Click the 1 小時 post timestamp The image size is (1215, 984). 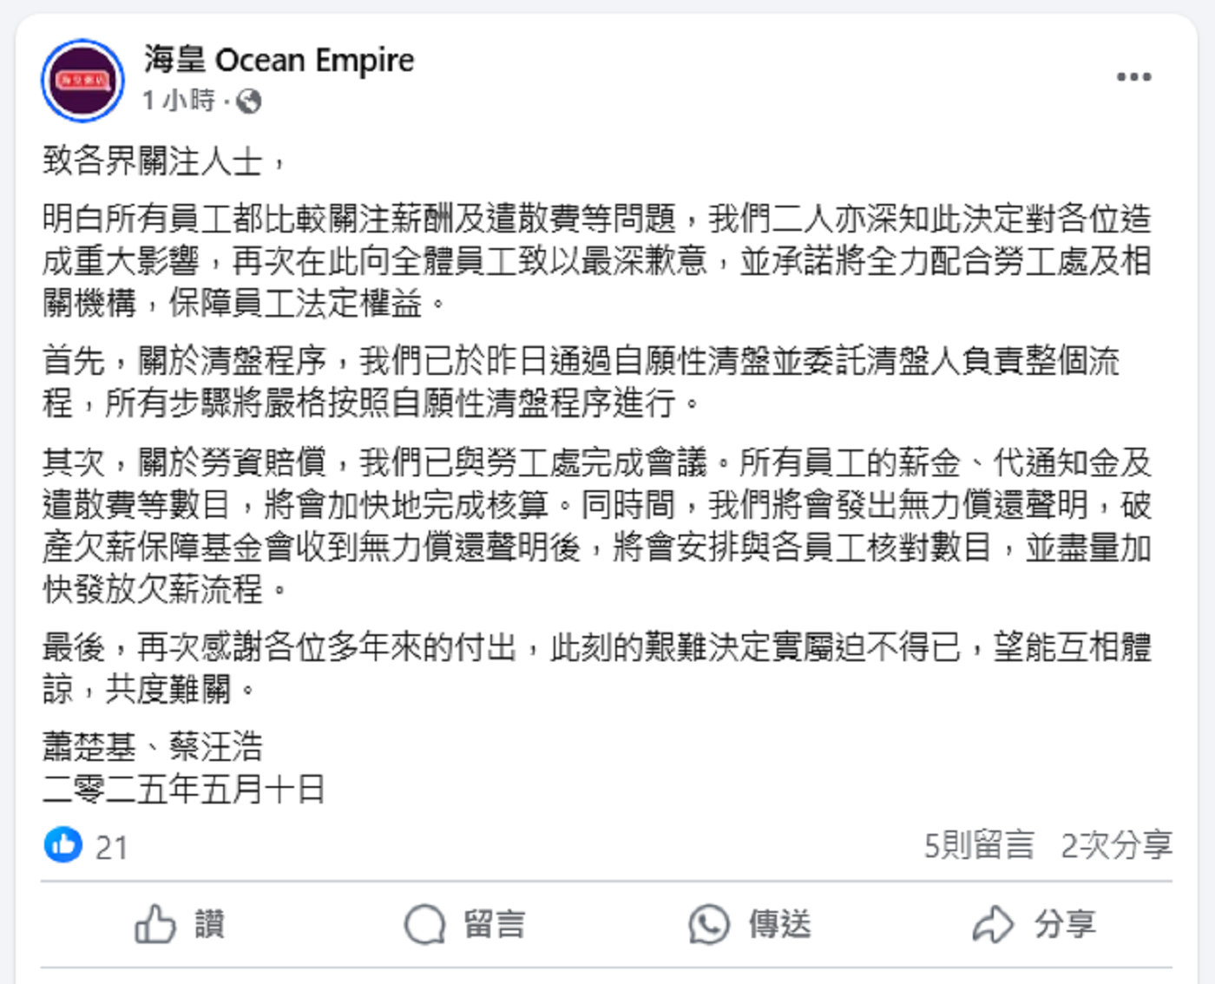coord(178,101)
